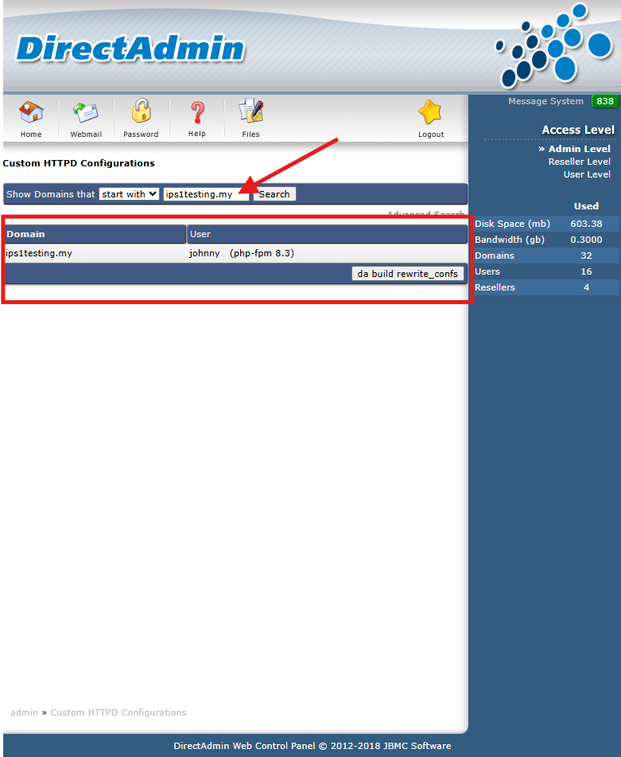This screenshot has width=621, height=757.
Task: Open the Webmail envelope icon
Action: pos(86,112)
